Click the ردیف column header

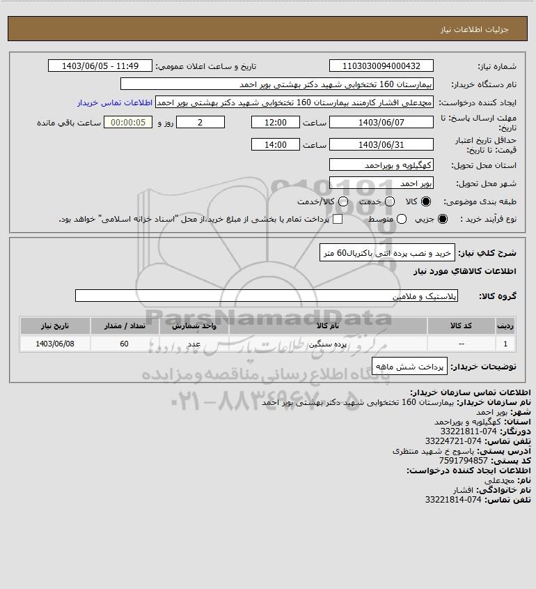505,326
